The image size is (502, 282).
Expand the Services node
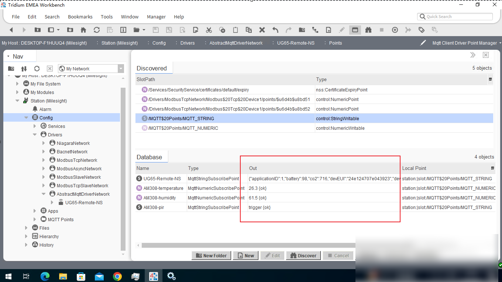coord(35,126)
